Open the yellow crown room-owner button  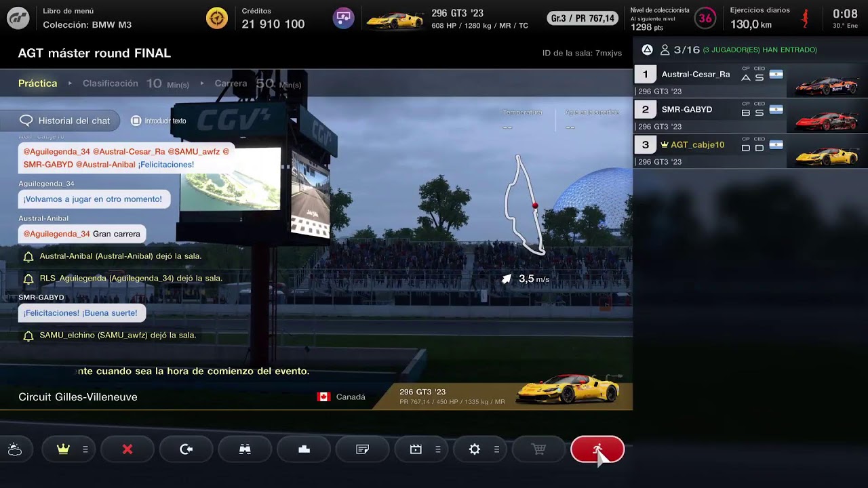pos(67,449)
